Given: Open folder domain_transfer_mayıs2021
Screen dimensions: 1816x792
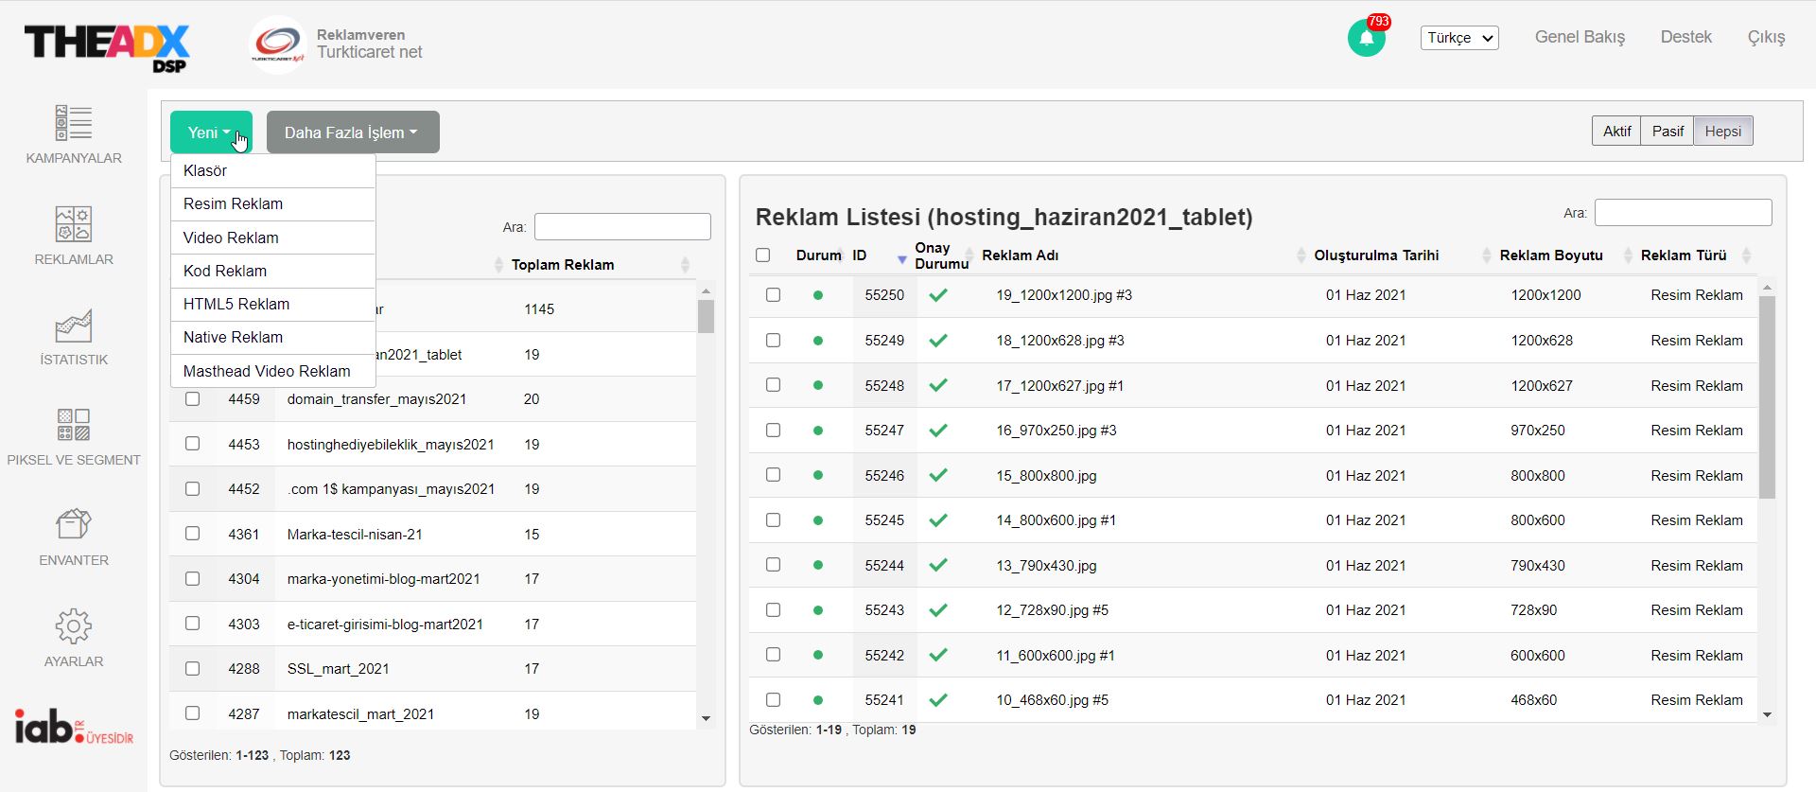Looking at the screenshot, I should (376, 399).
